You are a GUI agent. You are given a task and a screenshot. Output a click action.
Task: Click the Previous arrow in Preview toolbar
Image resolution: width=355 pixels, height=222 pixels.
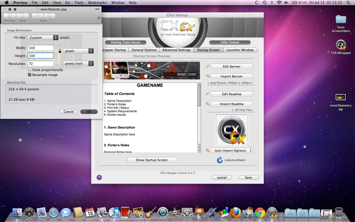tap(10, 16)
